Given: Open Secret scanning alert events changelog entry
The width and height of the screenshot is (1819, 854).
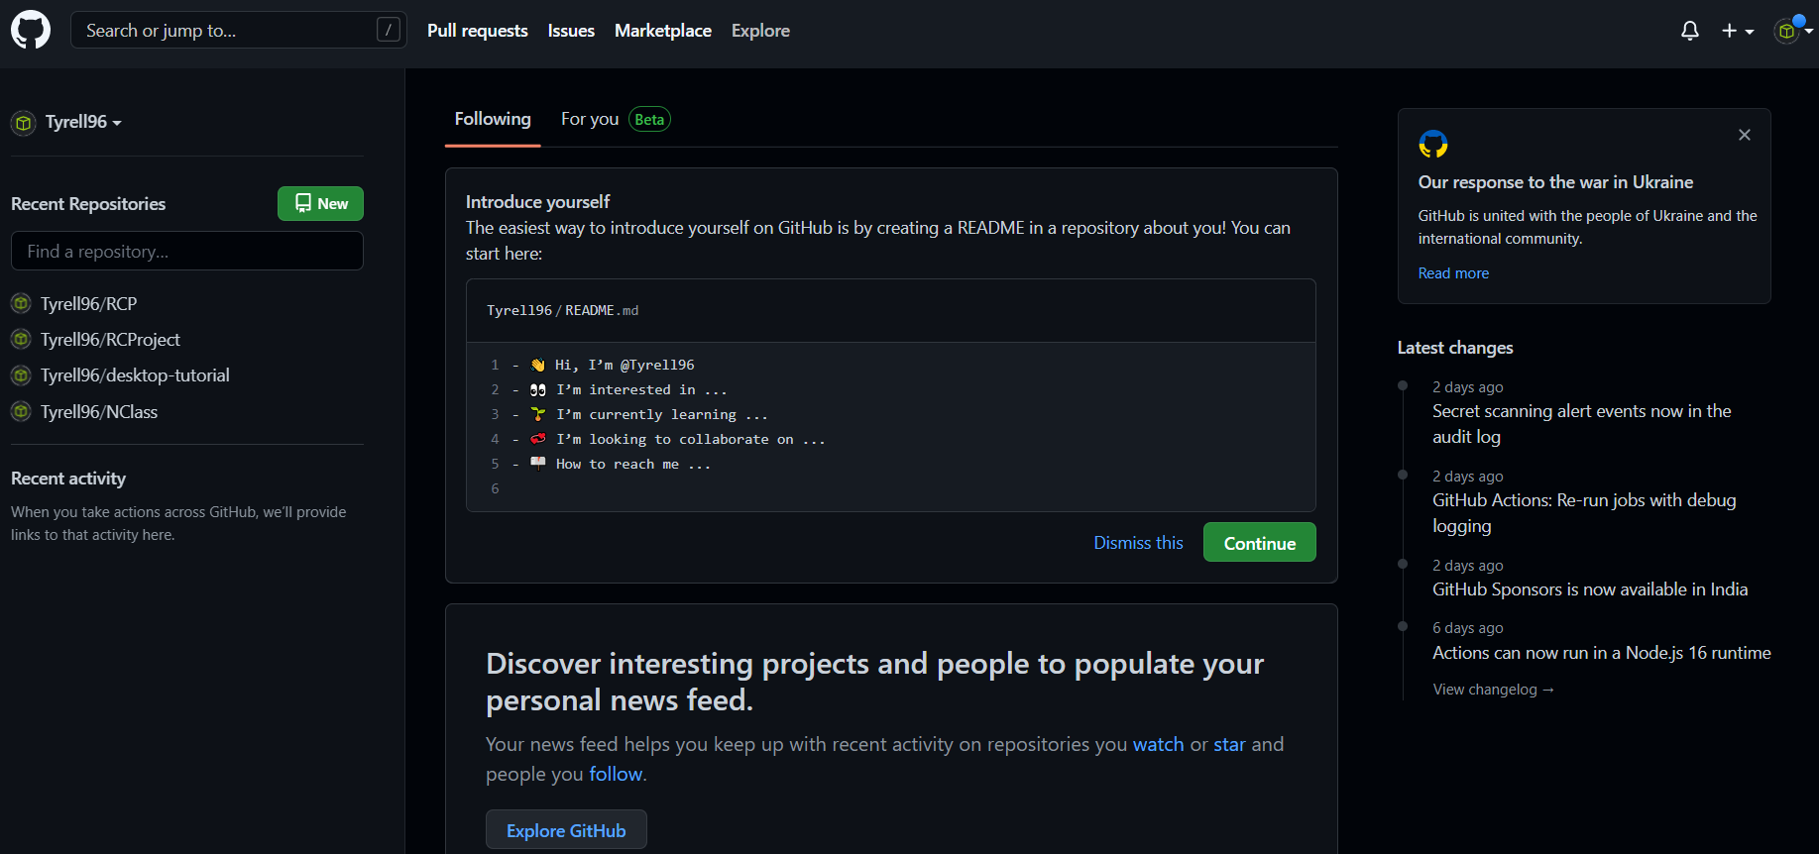Looking at the screenshot, I should click(1582, 424).
